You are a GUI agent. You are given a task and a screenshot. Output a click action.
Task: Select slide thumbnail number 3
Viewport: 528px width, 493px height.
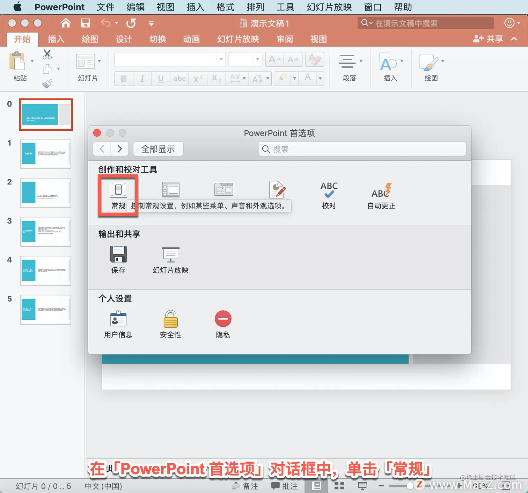point(45,232)
